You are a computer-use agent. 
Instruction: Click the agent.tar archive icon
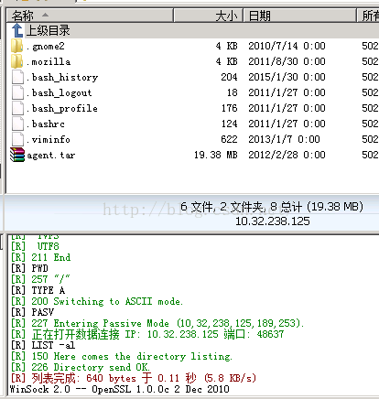[17, 155]
